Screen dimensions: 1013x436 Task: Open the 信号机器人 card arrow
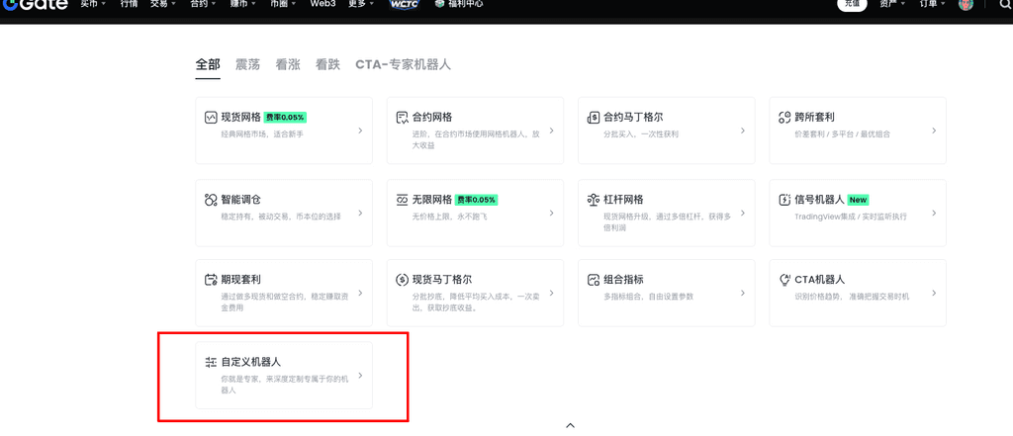point(934,212)
